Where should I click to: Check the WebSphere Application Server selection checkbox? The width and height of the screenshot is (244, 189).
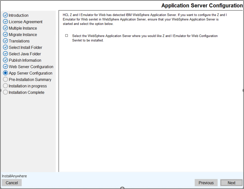[x=67, y=36]
